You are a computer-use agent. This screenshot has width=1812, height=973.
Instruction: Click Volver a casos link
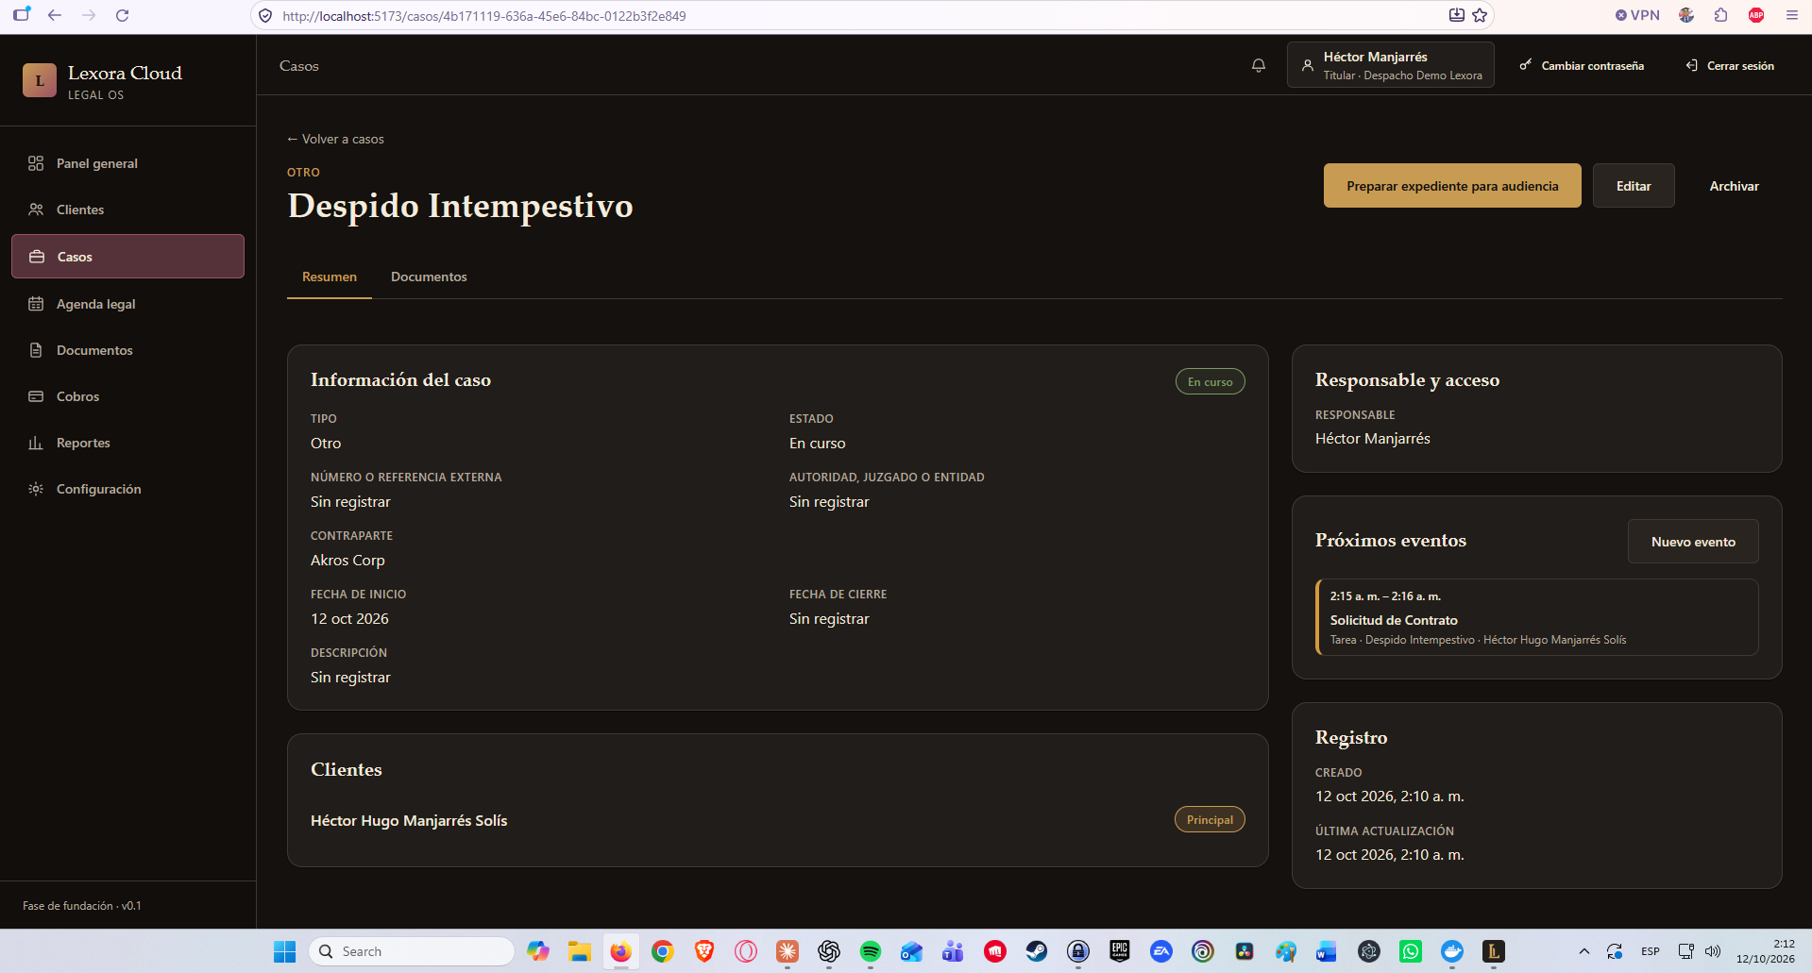point(335,139)
